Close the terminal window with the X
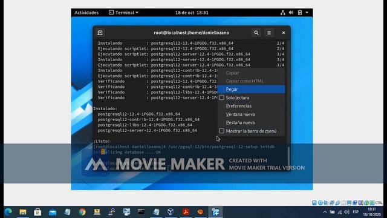This screenshot has height=218, width=387. (284, 33)
